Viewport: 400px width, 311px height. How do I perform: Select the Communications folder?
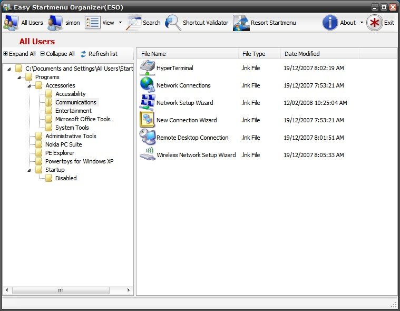click(x=76, y=102)
